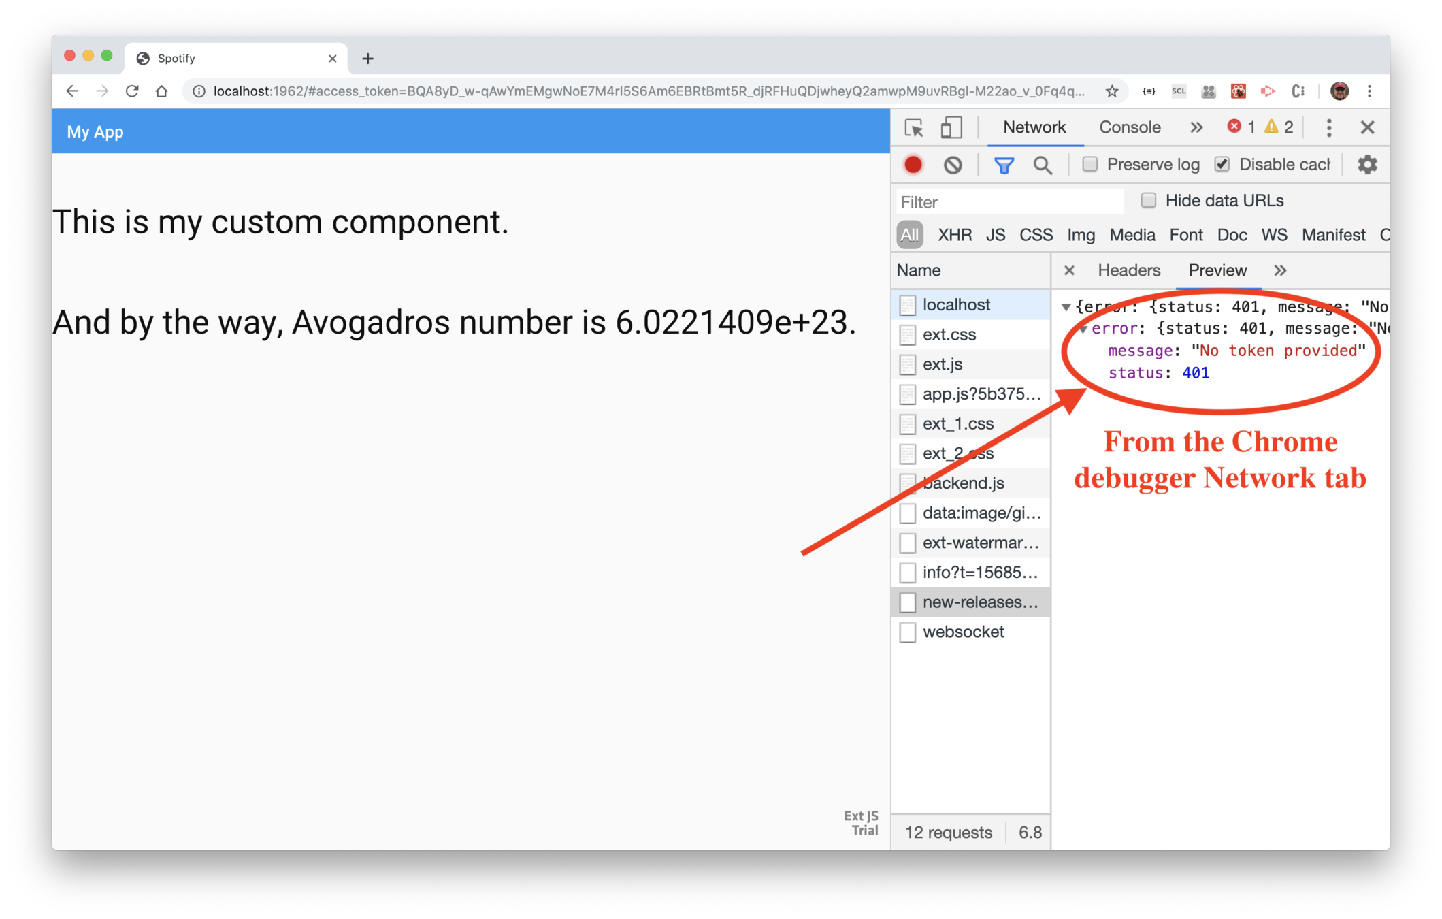Open the Headers tab

point(1129,270)
